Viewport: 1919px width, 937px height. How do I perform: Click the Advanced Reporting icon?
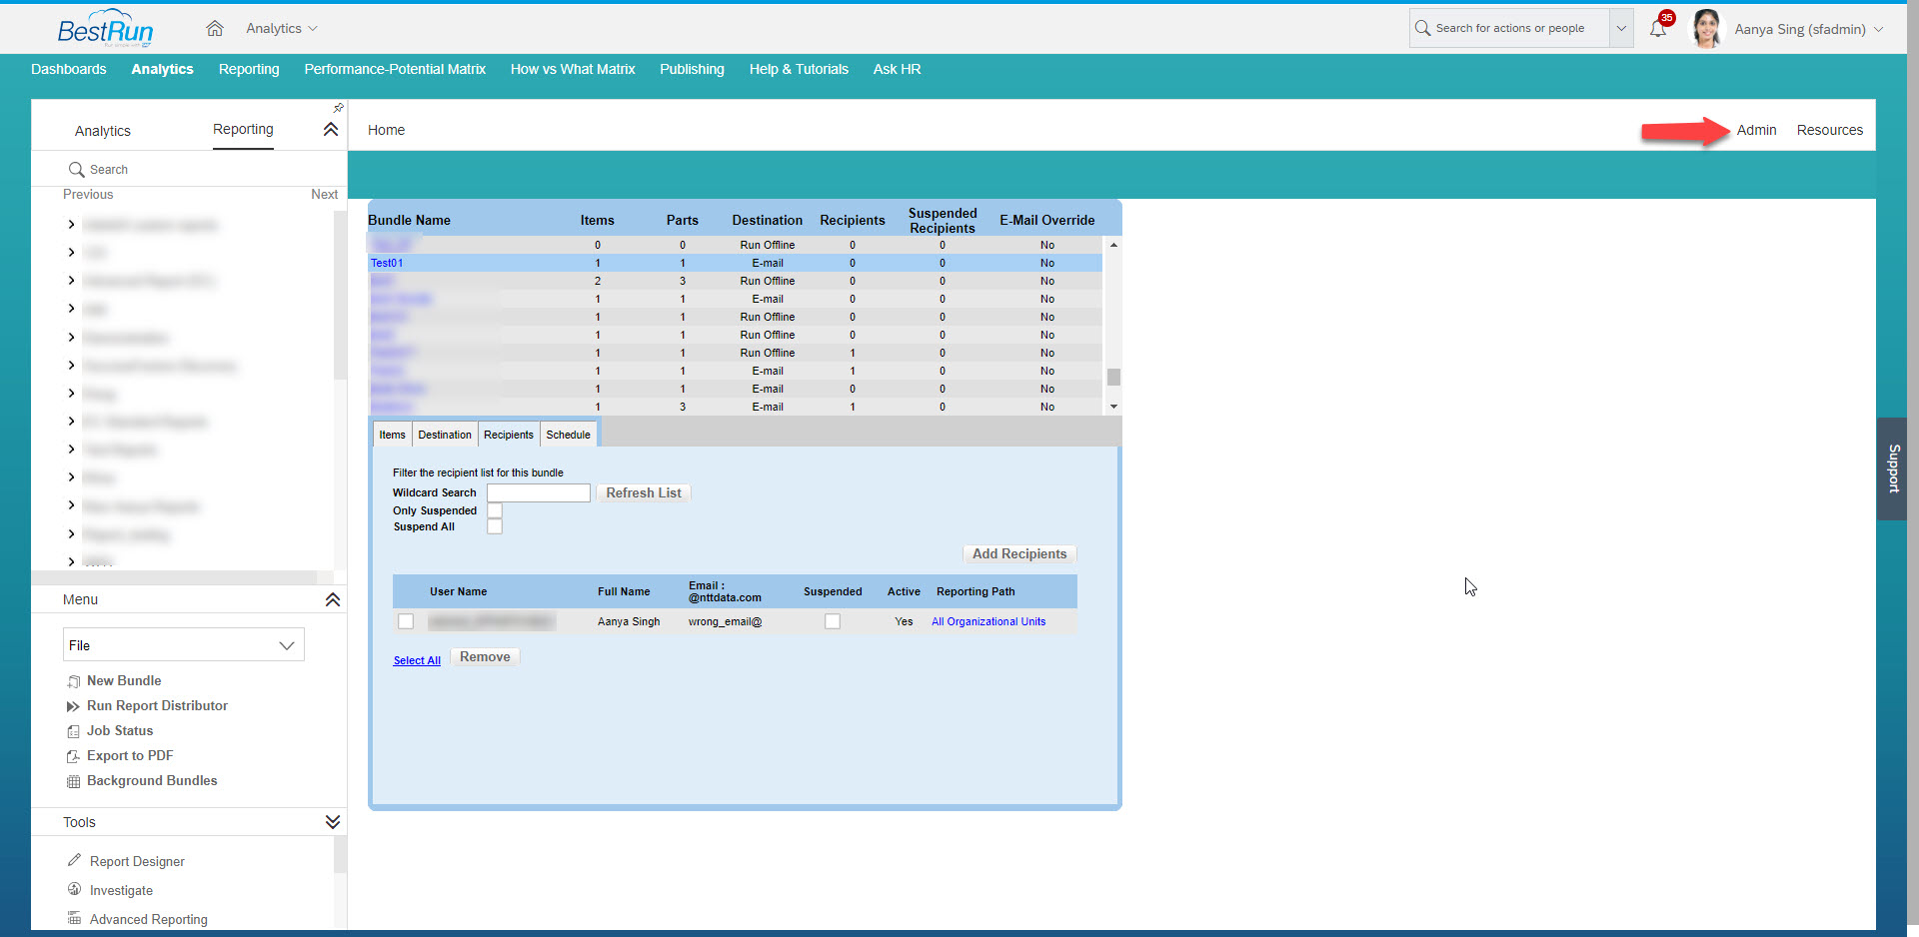tap(74, 918)
